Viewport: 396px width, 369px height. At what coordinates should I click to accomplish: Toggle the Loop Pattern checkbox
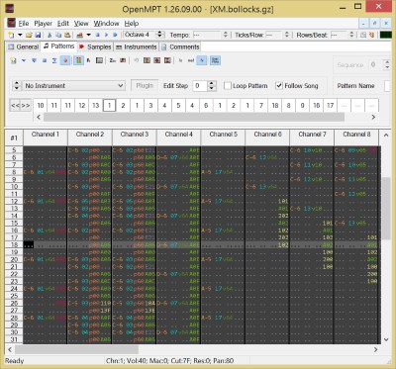(x=228, y=86)
